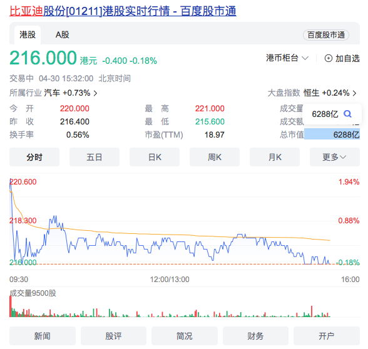Click the 开户 button
The height and width of the screenshot is (349, 368).
[x=327, y=336]
